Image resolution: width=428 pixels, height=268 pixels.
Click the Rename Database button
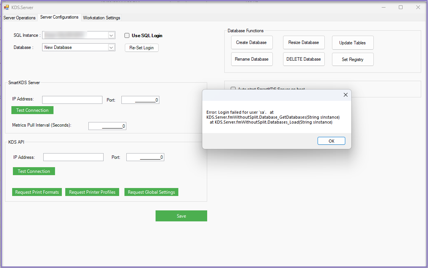252,59
